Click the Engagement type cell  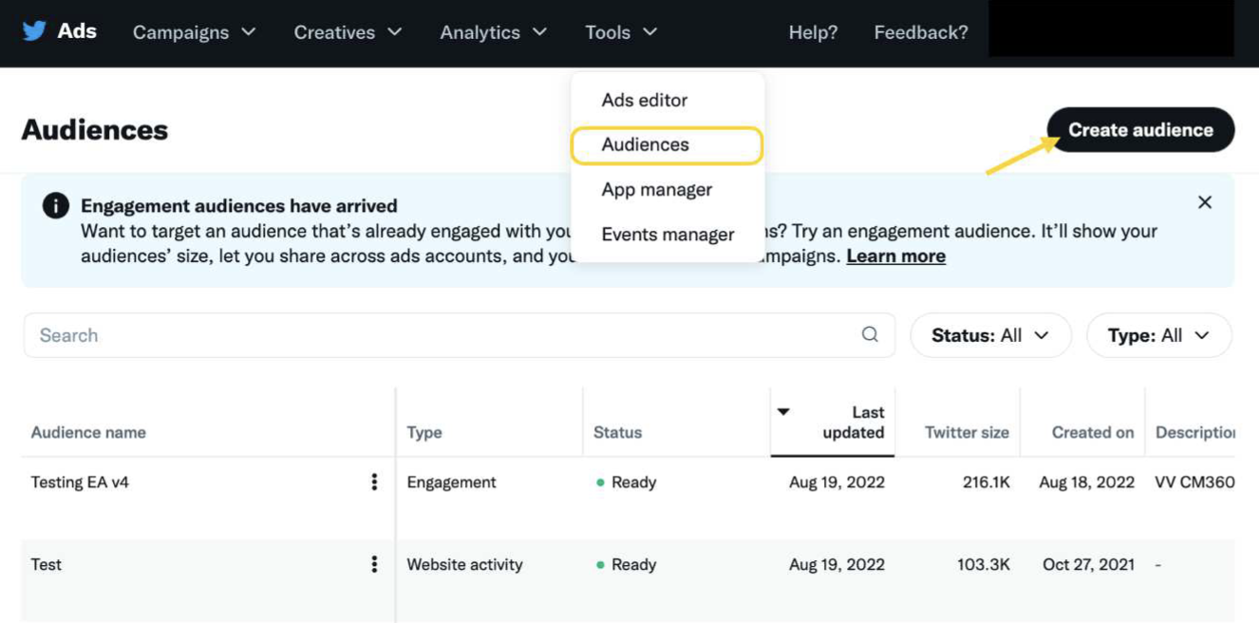point(452,482)
